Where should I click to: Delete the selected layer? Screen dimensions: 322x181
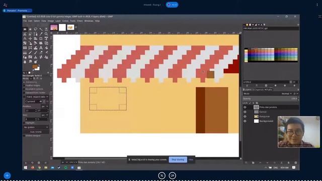[296, 162]
